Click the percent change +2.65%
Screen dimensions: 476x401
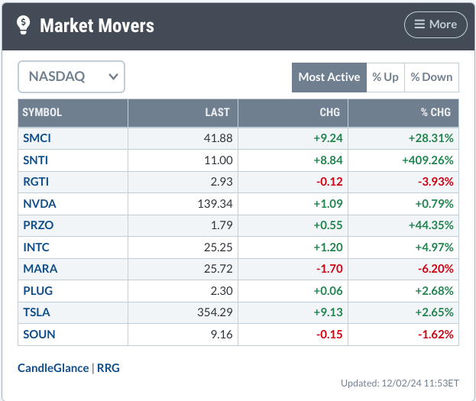coord(434,312)
